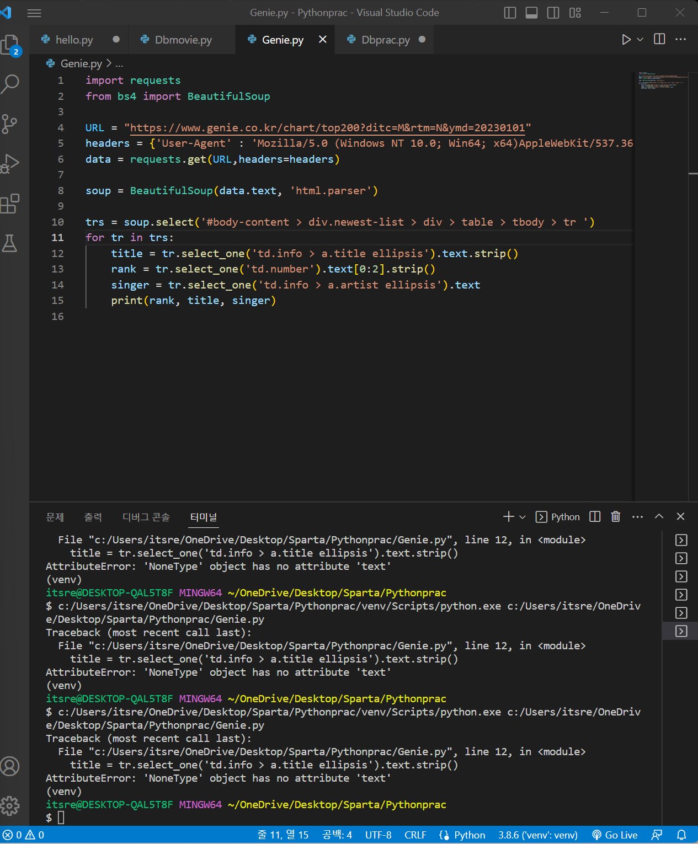Open the new terminal launch profile dropdown

click(523, 517)
